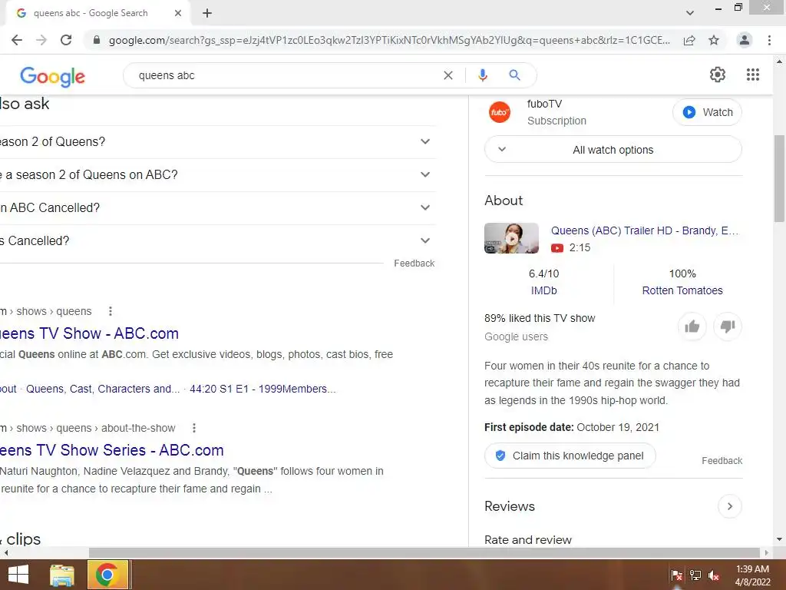Image resolution: width=786 pixels, height=590 pixels.
Task: Go back using the browser back arrow
Action: 17,40
